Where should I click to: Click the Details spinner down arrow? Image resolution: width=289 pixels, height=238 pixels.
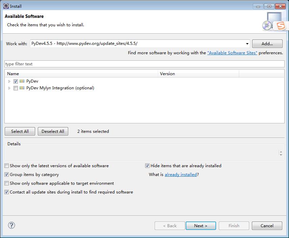[281, 155]
